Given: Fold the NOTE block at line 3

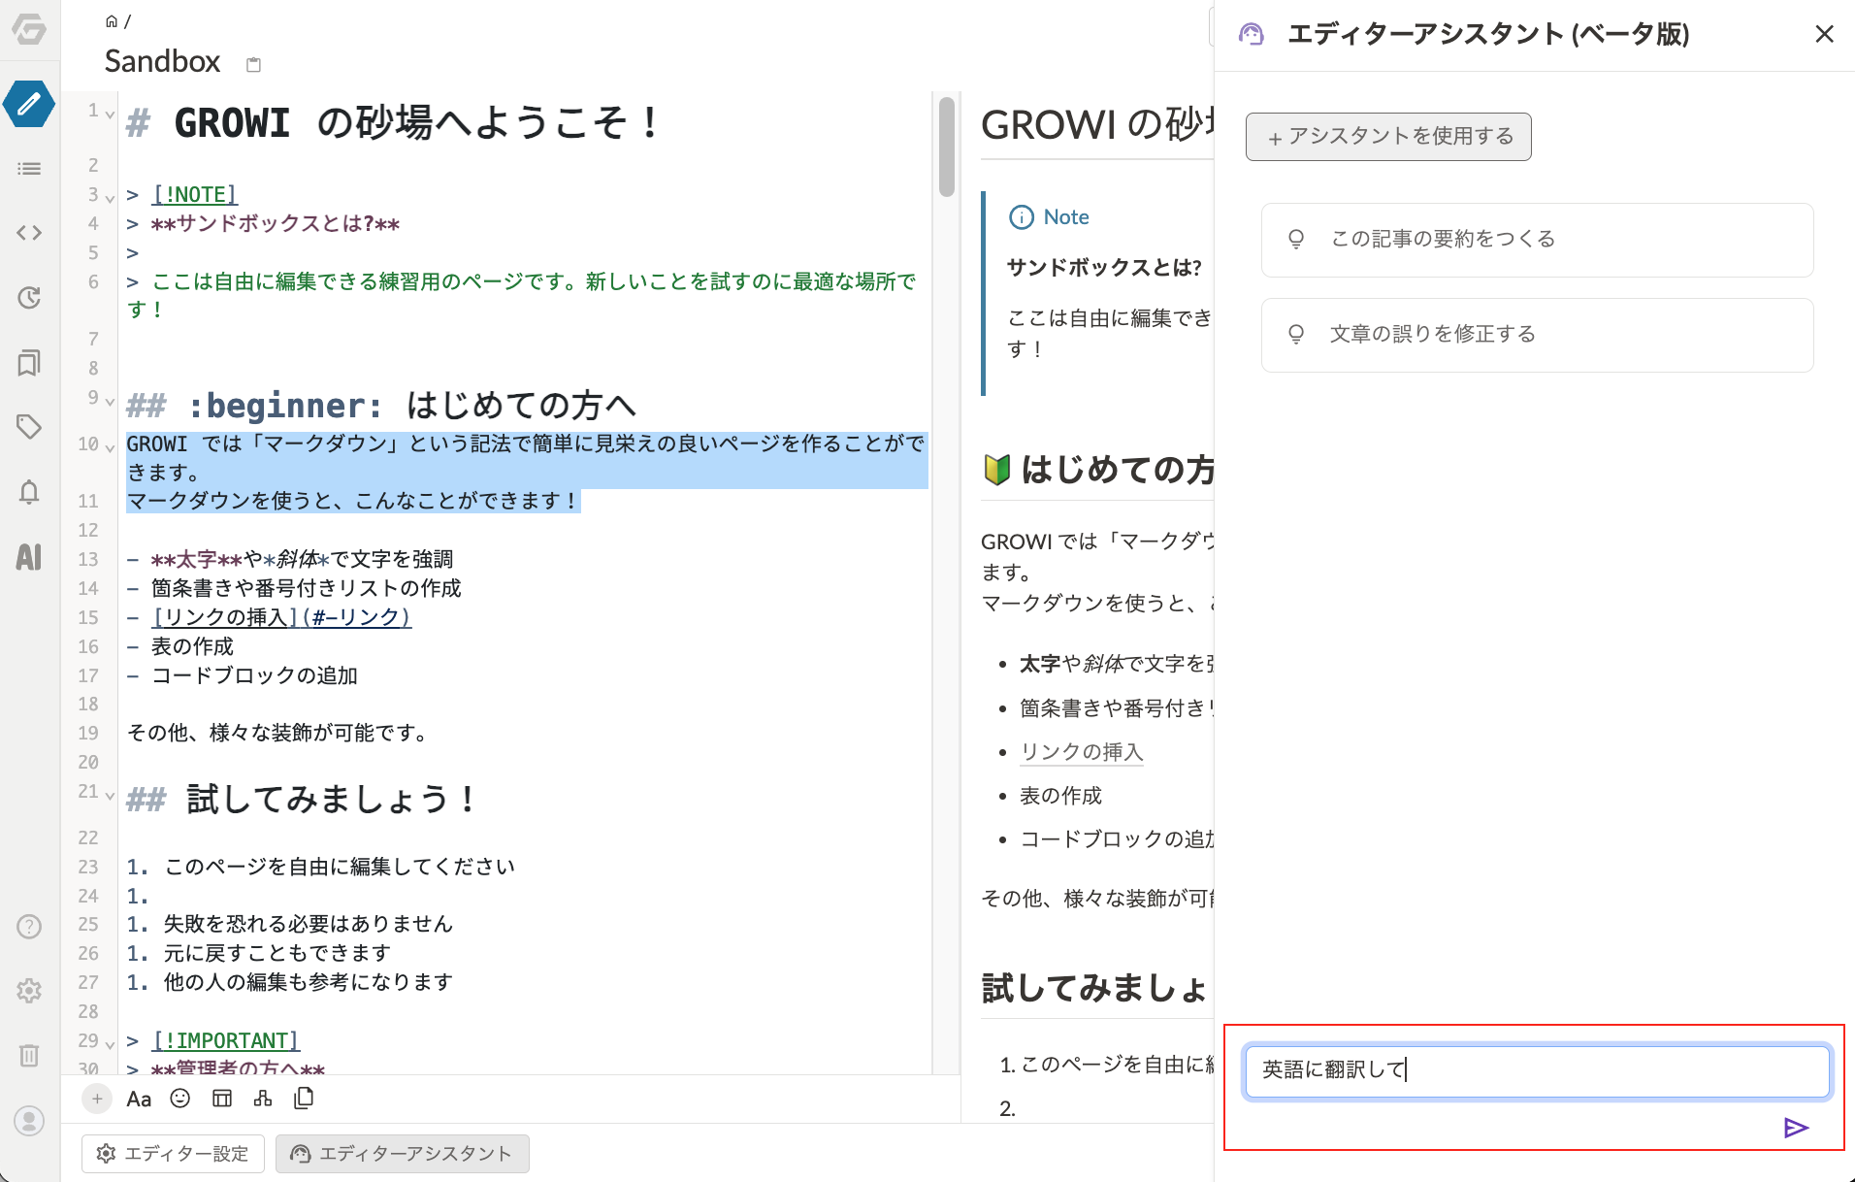Looking at the screenshot, I should (x=111, y=198).
